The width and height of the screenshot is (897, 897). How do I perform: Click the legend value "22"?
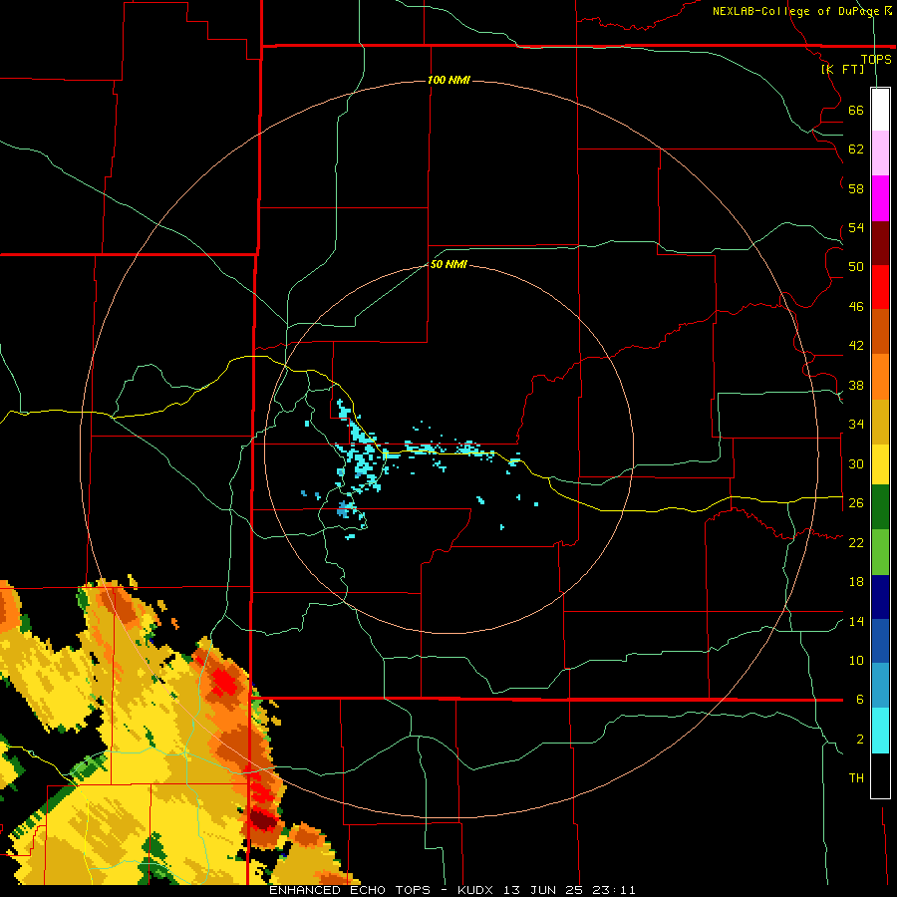(x=856, y=542)
